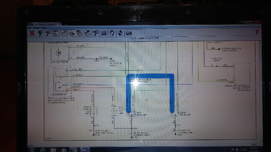Click the red X close icon in toolbar

[x=32, y=33]
